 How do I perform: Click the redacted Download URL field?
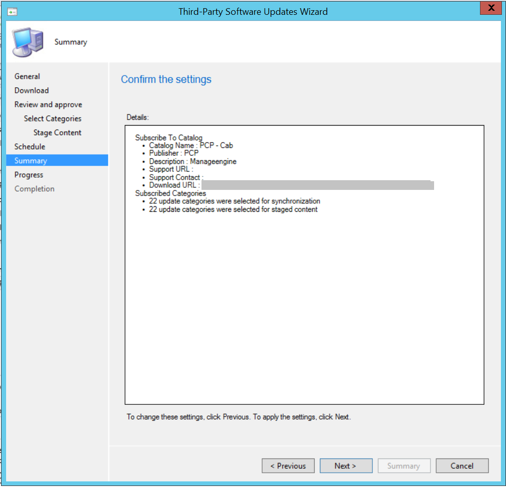pyautogui.click(x=317, y=185)
